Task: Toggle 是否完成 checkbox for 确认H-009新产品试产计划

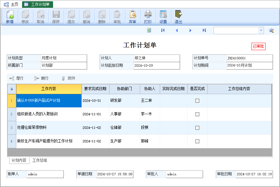Action: coord(197,101)
